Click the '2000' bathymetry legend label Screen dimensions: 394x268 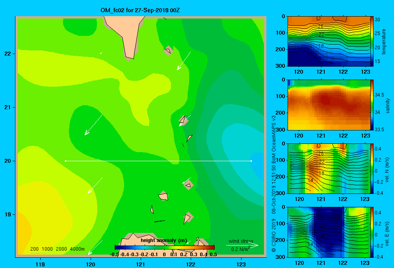pyautogui.click(x=61, y=249)
